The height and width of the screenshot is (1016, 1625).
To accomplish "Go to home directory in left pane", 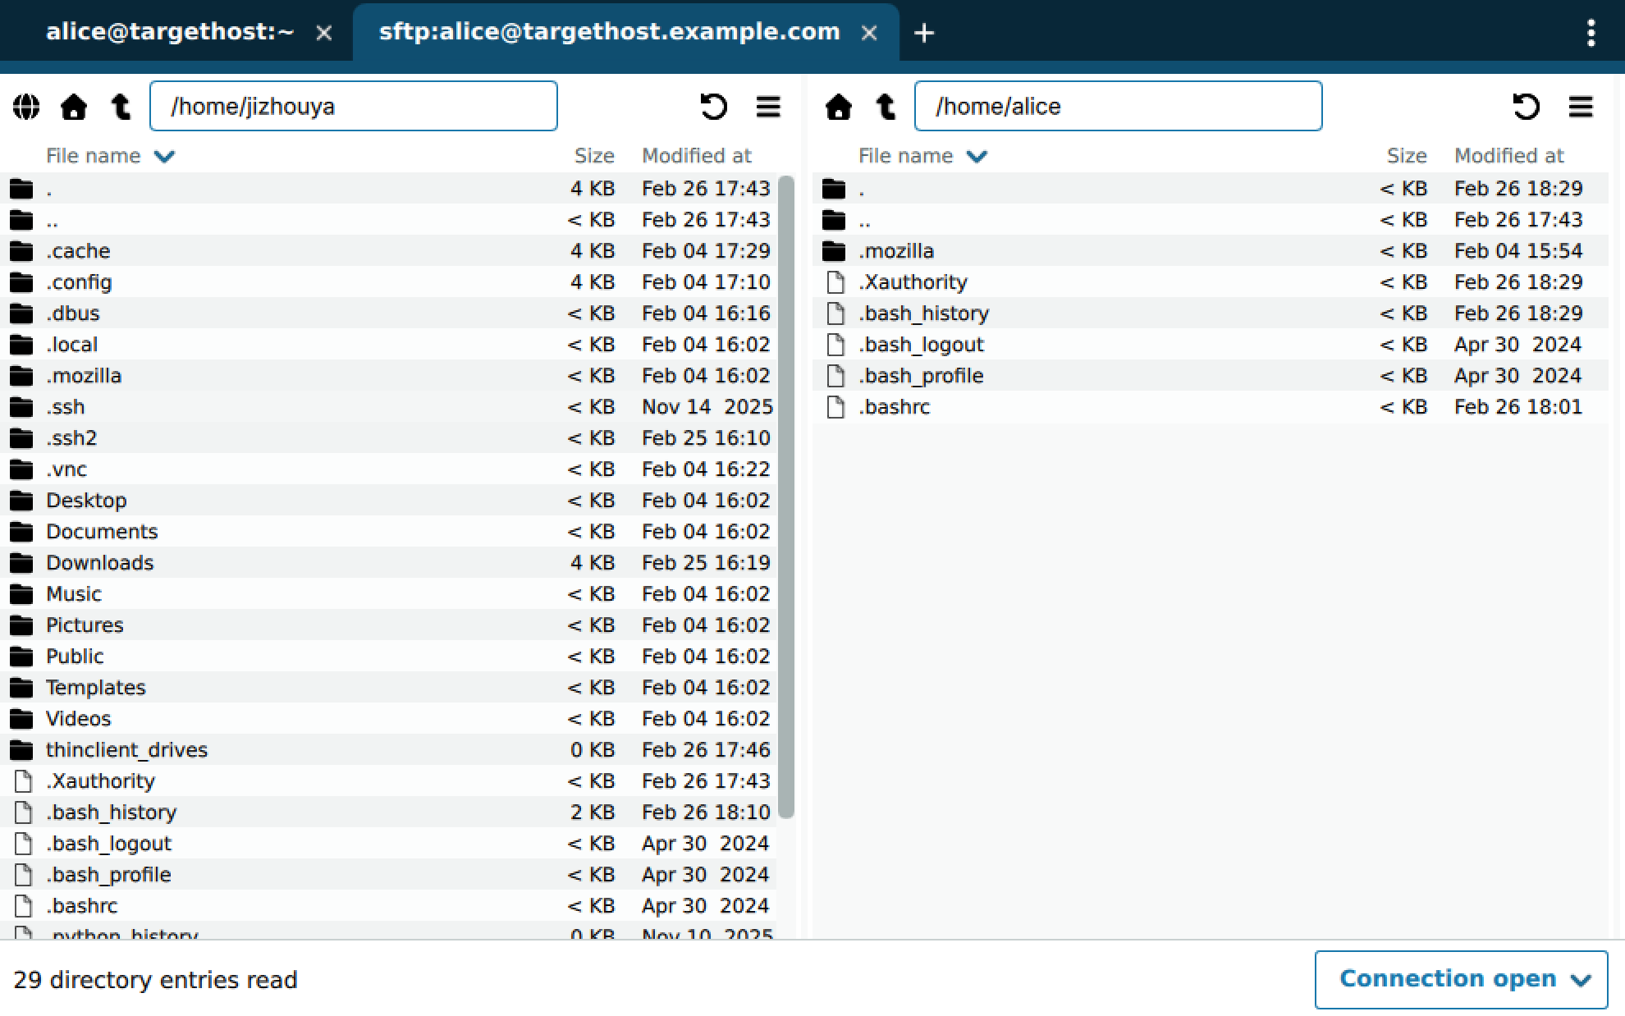I will [74, 107].
